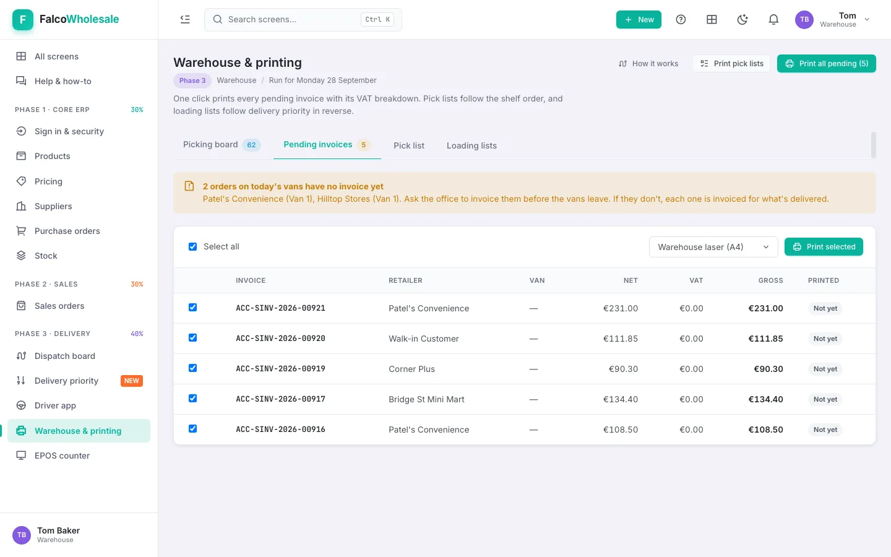The height and width of the screenshot is (557, 891).
Task: Open the Stock screen
Action: click(x=79, y=256)
